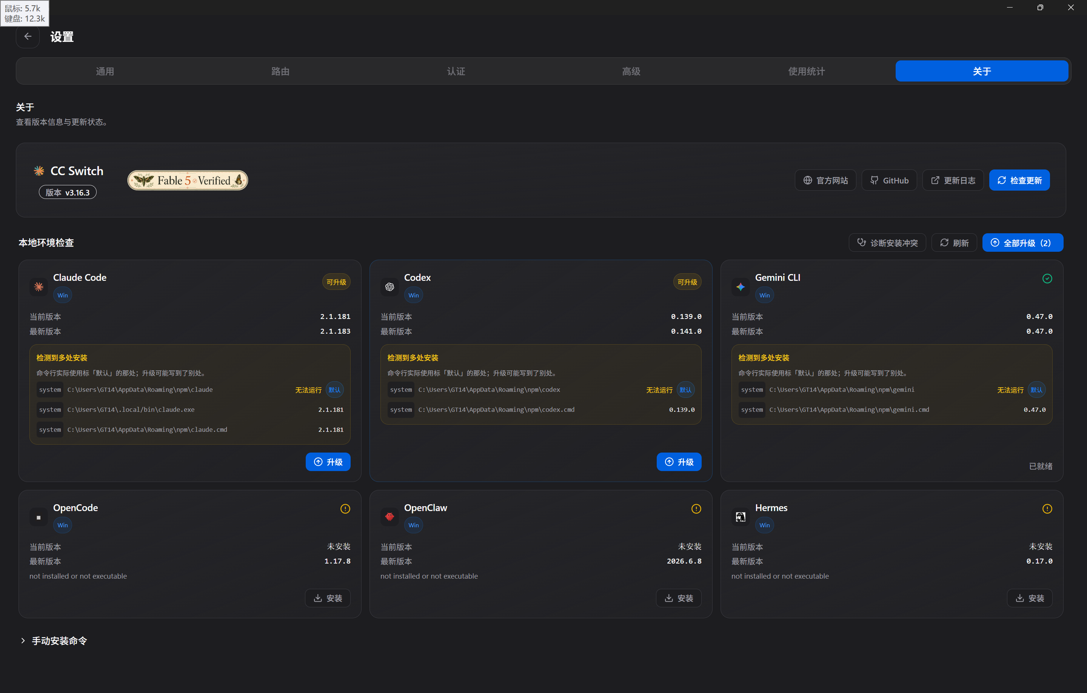
Task: Click the 检查更新 button
Action: click(x=1019, y=180)
